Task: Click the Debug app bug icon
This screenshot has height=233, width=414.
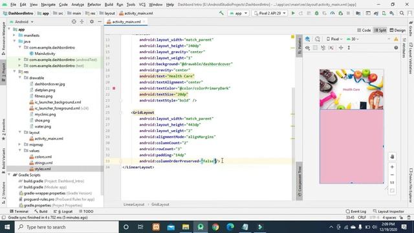Action: click(316, 13)
